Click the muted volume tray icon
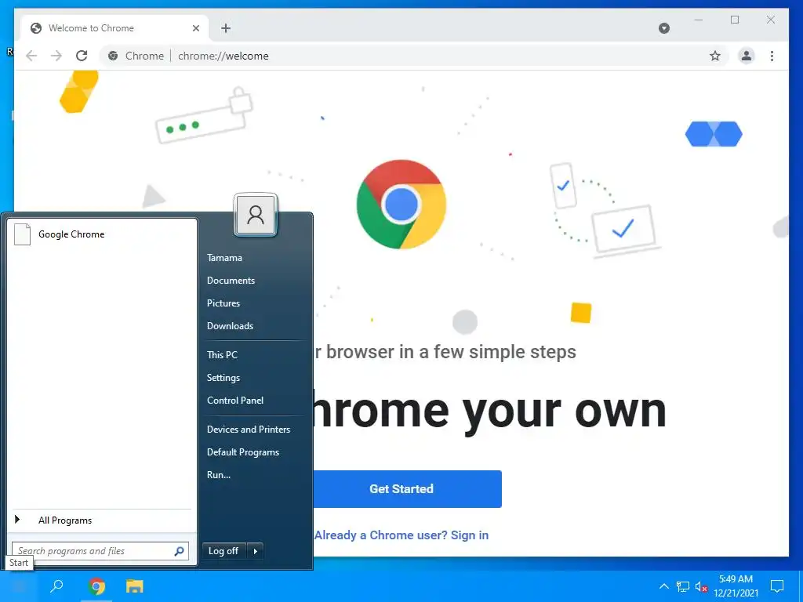The image size is (803, 602). pos(701,586)
